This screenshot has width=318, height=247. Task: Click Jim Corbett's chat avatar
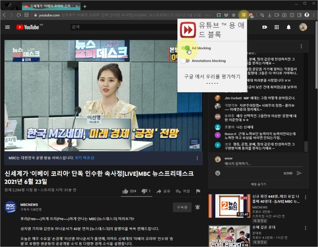coord(218,98)
